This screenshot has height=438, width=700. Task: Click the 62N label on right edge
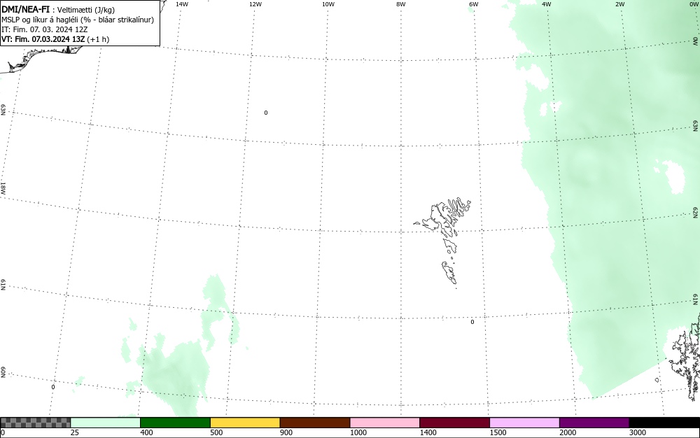pos(696,212)
